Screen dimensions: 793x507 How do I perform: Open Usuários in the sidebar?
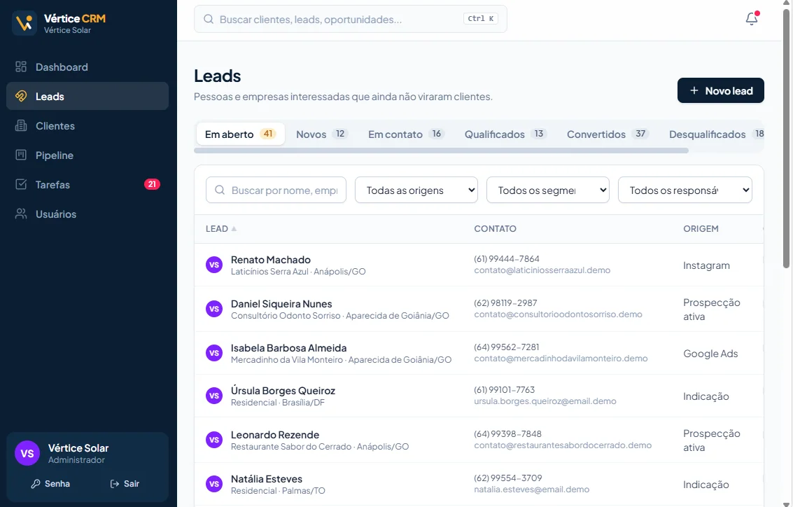87,214
